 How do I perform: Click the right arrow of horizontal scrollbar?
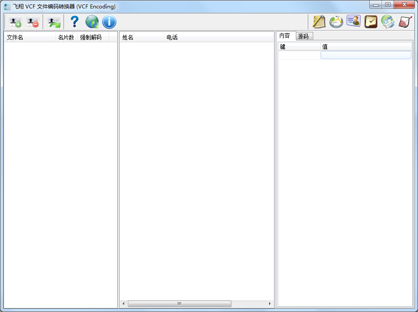(x=270, y=304)
